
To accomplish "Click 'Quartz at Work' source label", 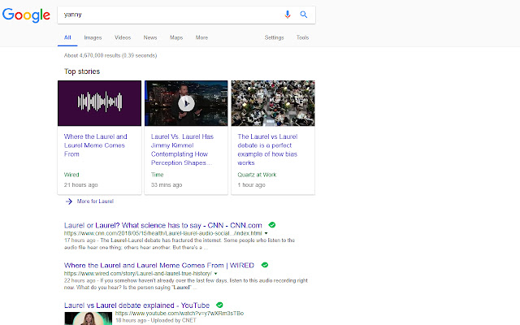I will 257,175.
